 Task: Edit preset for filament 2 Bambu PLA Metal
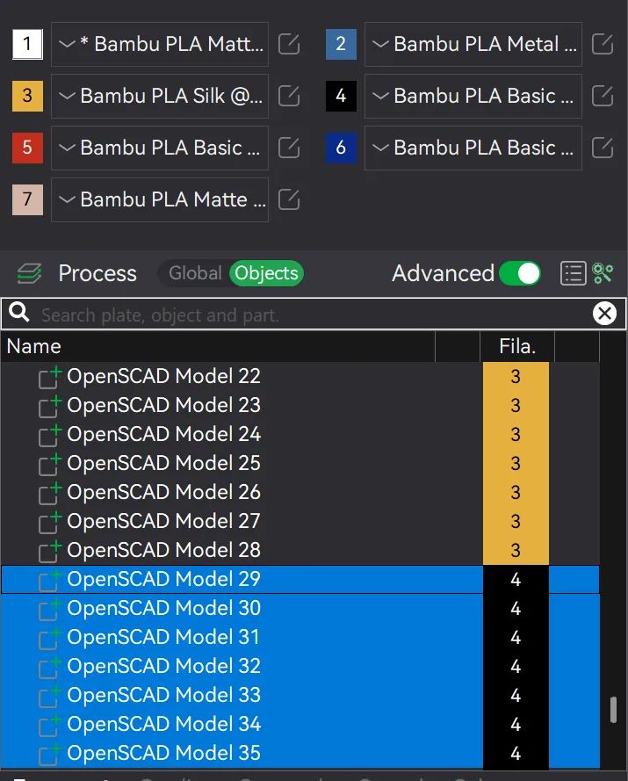(603, 44)
